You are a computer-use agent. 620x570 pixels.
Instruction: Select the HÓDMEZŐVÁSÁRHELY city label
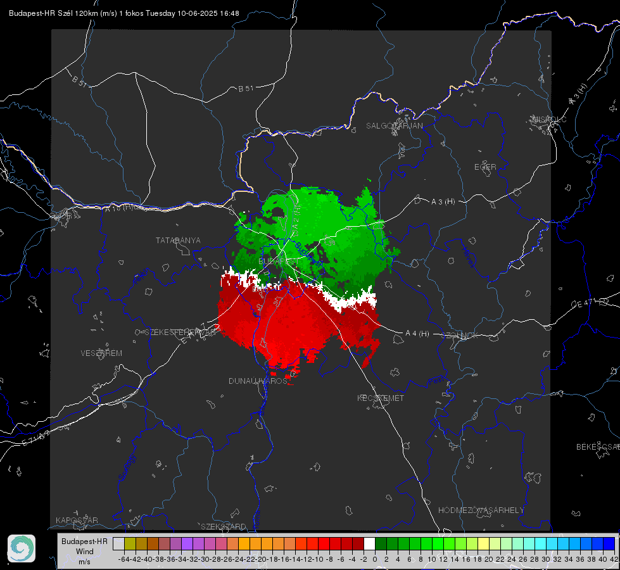tap(481, 510)
